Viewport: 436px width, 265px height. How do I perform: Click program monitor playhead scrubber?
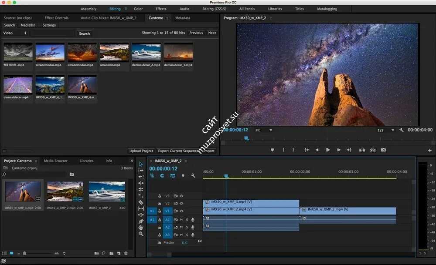click(246, 138)
